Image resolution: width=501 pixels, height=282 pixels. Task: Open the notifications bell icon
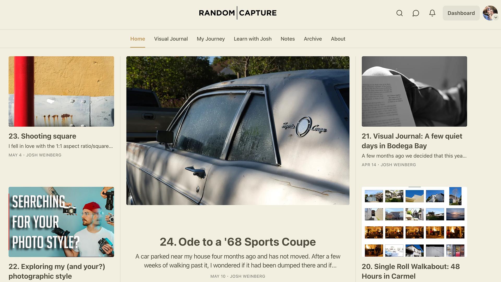[x=432, y=13]
